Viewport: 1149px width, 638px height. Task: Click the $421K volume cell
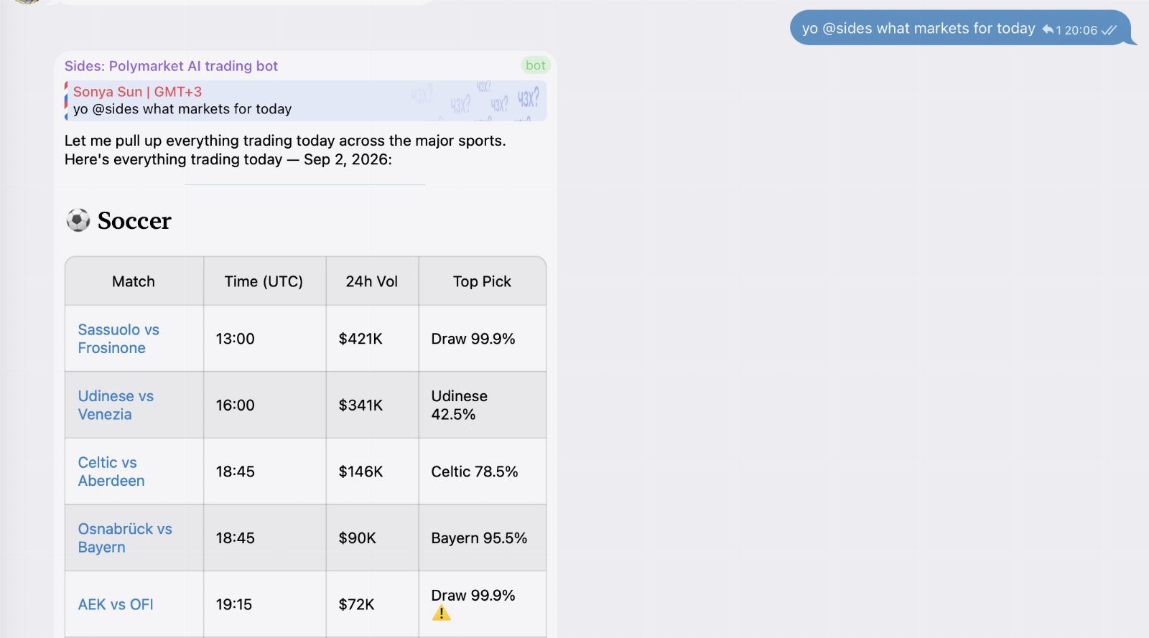372,339
